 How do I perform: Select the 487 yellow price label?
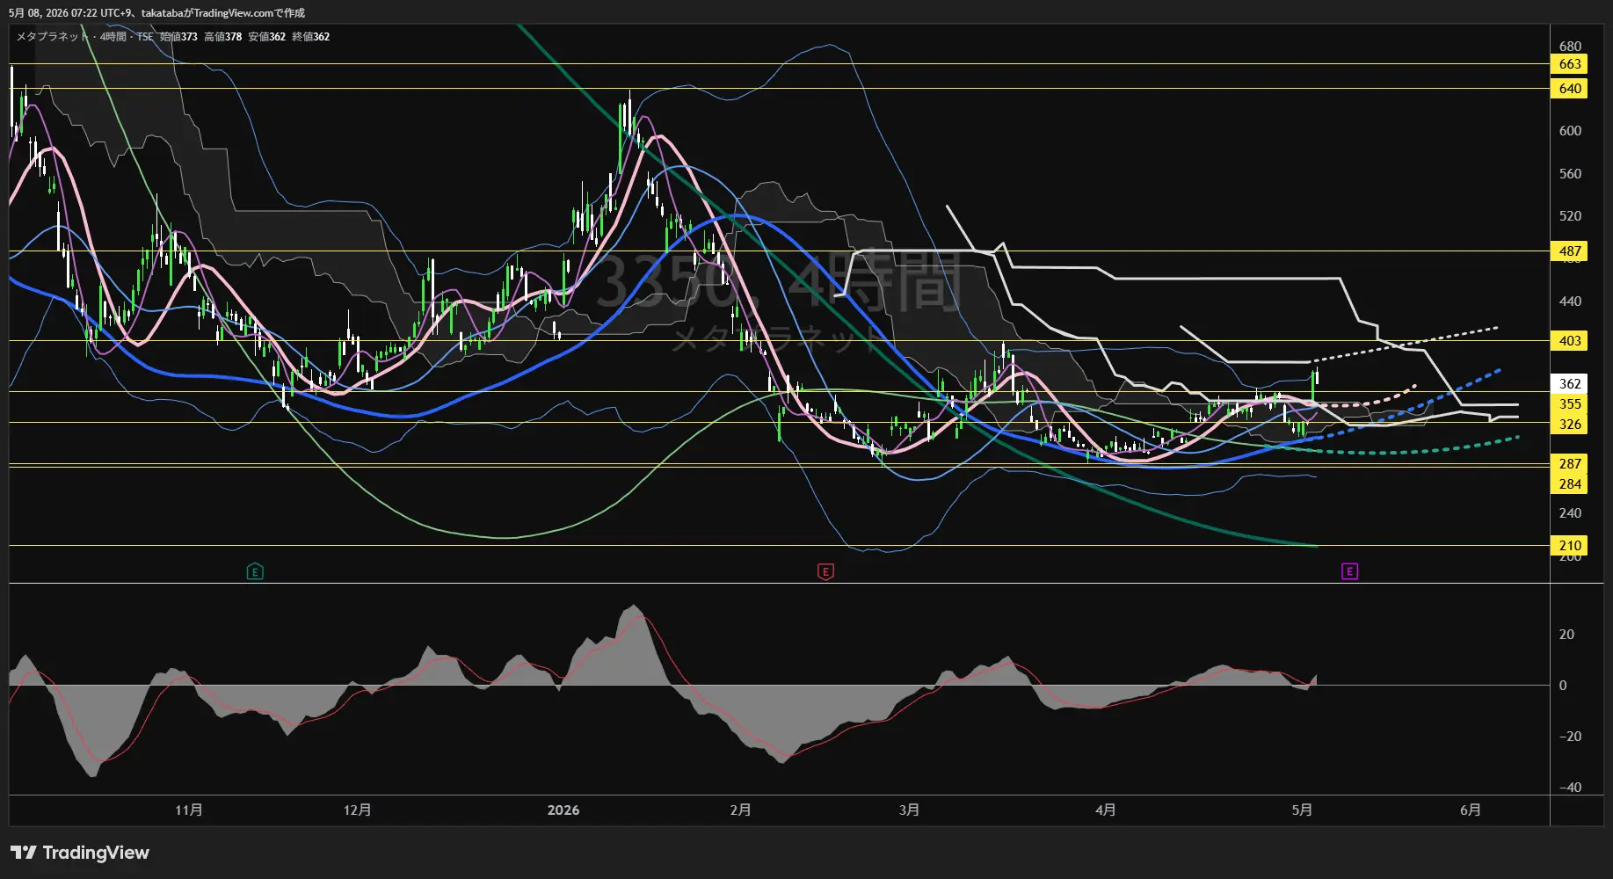click(x=1570, y=251)
